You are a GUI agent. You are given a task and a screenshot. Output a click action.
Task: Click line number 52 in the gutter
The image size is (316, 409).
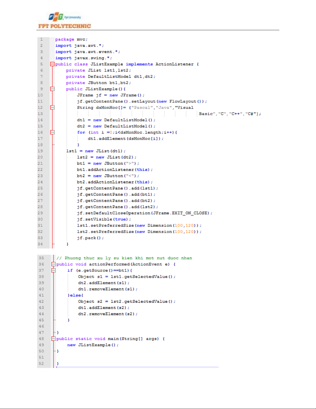tap(41, 363)
